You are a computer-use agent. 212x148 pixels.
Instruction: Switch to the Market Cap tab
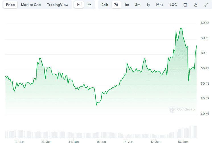31,5
